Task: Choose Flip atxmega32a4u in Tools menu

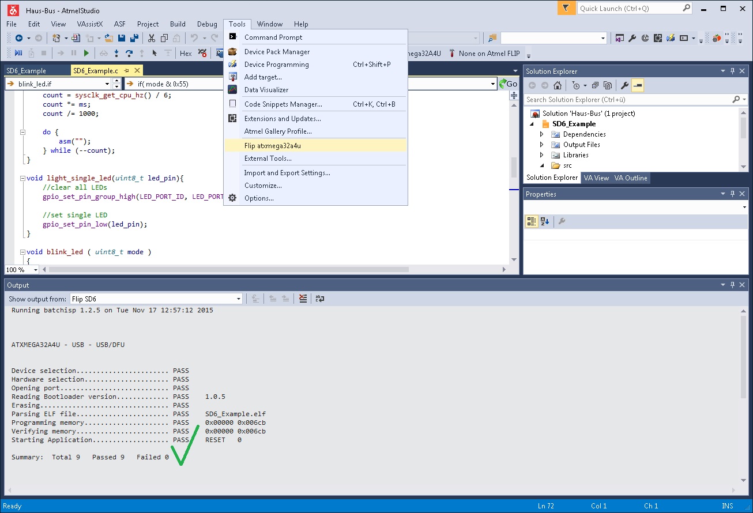Action: click(315, 146)
